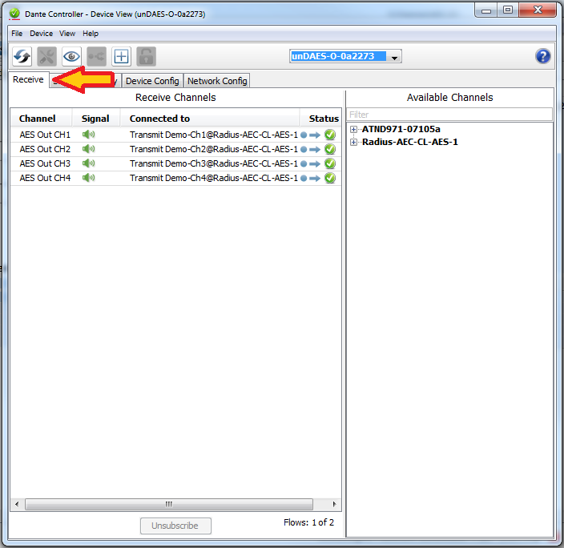The image size is (564, 548).
Task: Click the green check status icon for CH2
Action: (330, 149)
